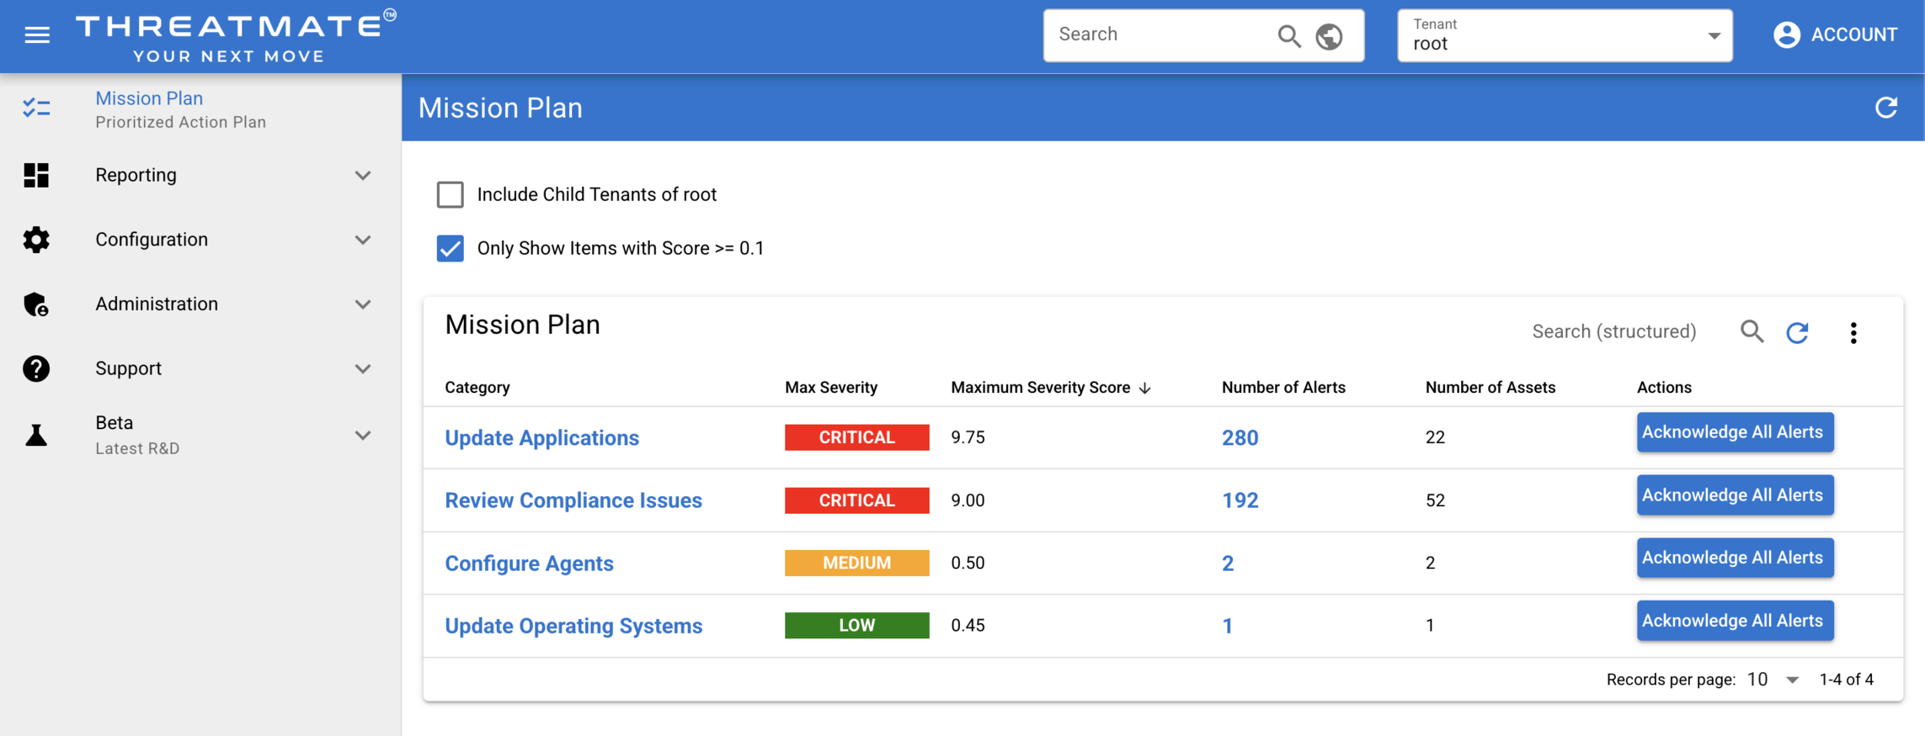The image size is (1925, 736).
Task: Open the Tenant root dropdown
Action: (x=1564, y=36)
